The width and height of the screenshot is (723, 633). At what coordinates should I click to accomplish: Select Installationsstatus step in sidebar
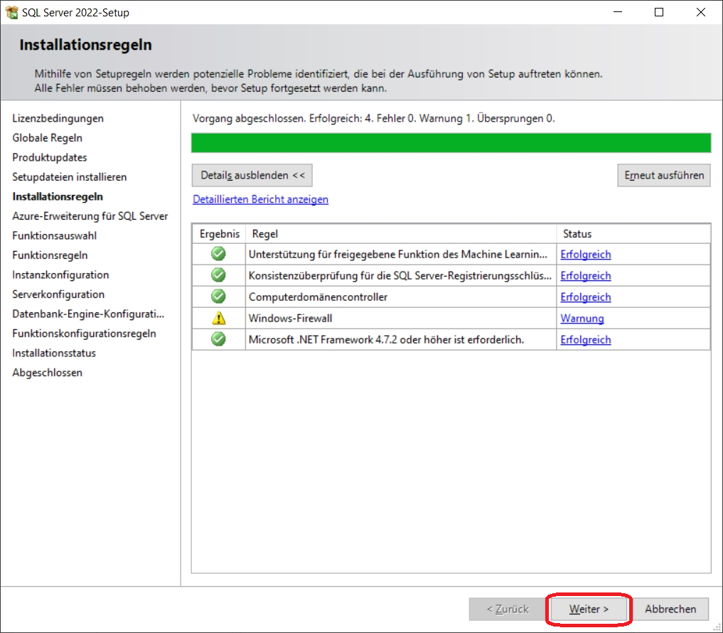click(54, 353)
